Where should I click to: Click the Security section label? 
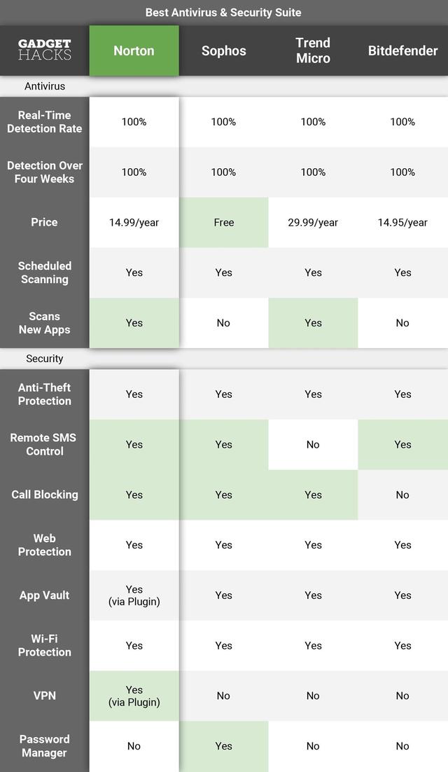(x=45, y=358)
